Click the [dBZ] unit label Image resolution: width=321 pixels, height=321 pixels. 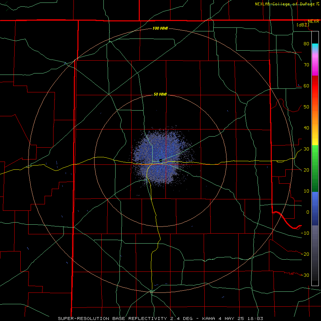[303, 25]
